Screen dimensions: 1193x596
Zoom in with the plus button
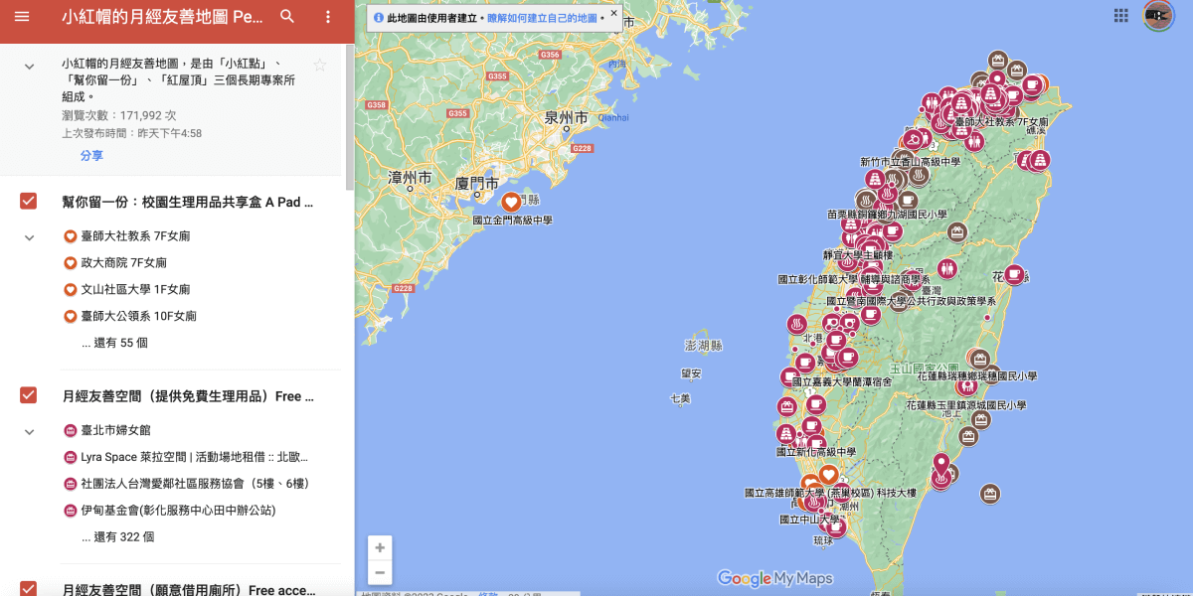[379, 547]
